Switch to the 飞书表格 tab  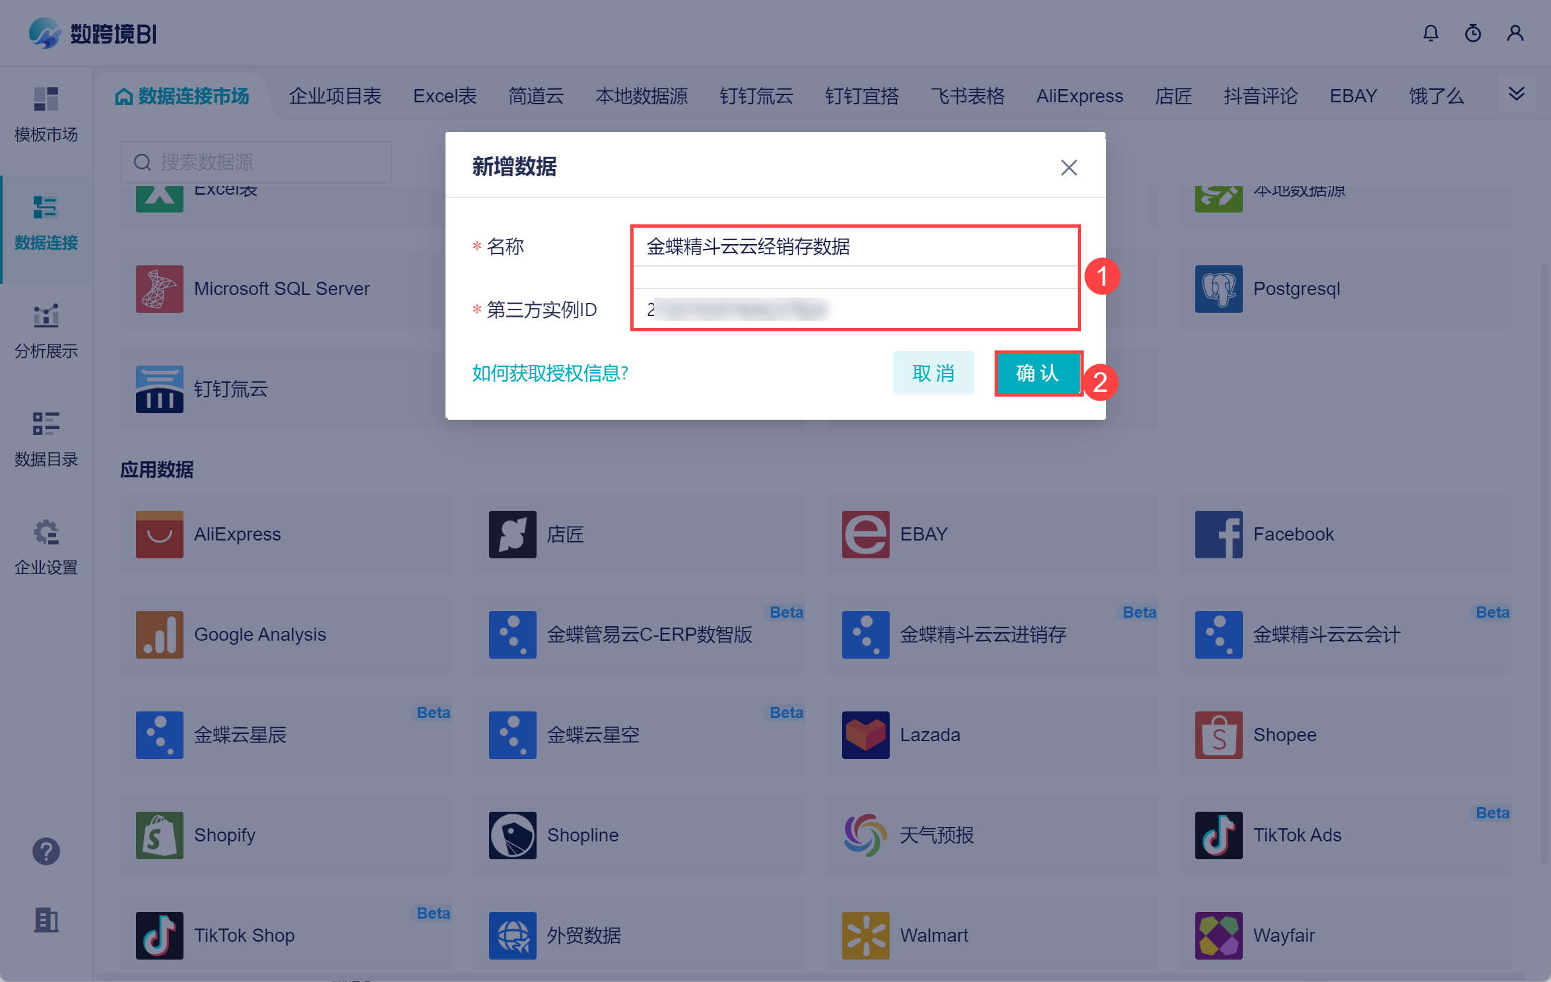click(x=967, y=96)
